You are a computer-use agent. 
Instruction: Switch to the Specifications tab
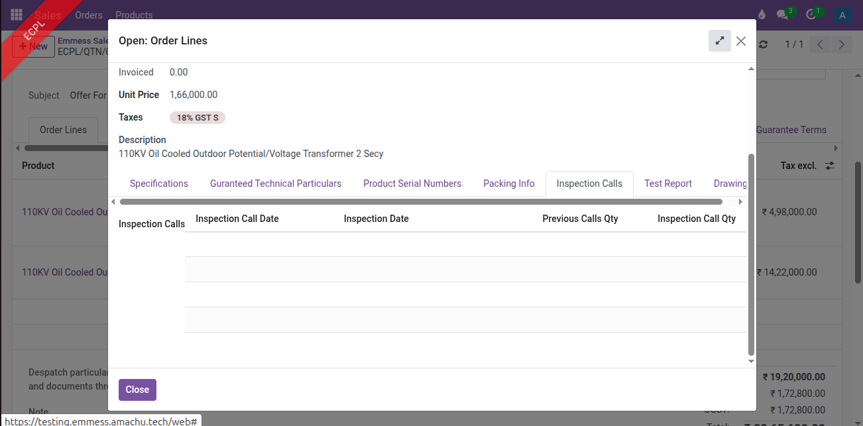click(x=158, y=184)
